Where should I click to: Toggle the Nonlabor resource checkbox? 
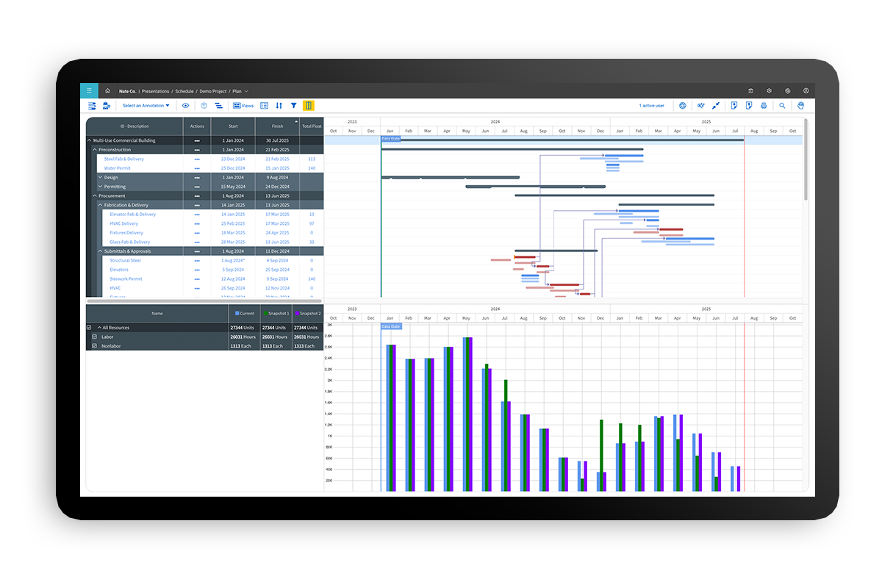[x=94, y=346]
